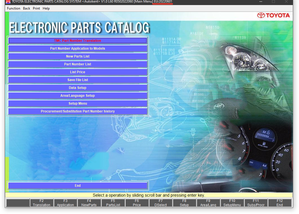Open Data Setup from main menu
The height and width of the screenshot is (214, 299).
click(x=78, y=88)
